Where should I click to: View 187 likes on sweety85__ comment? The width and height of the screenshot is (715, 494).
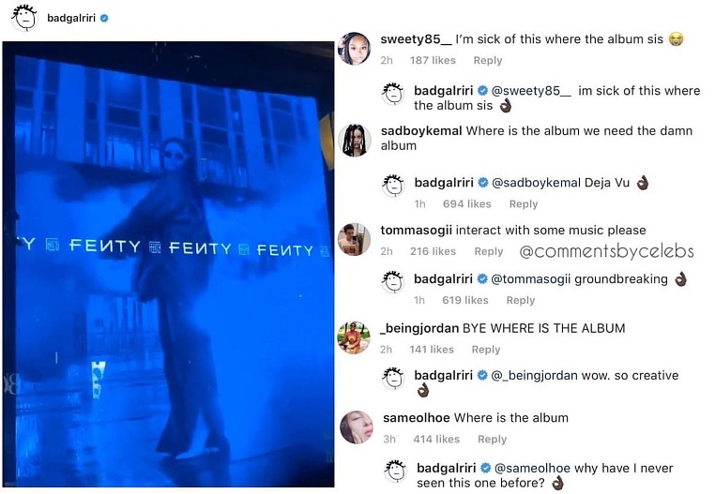point(433,60)
